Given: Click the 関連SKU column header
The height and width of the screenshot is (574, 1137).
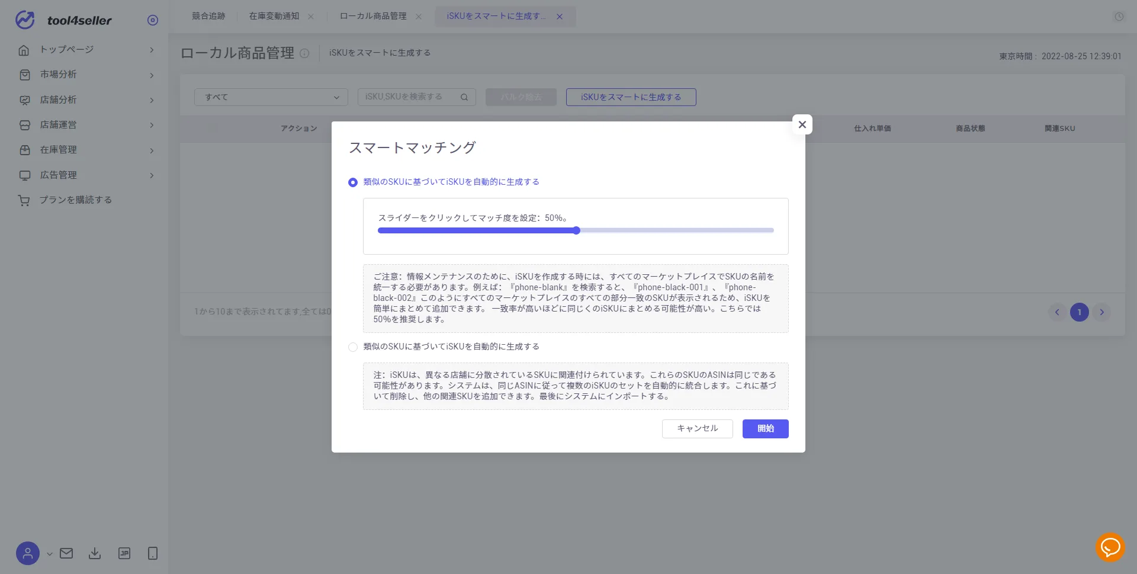Looking at the screenshot, I should point(1060,129).
